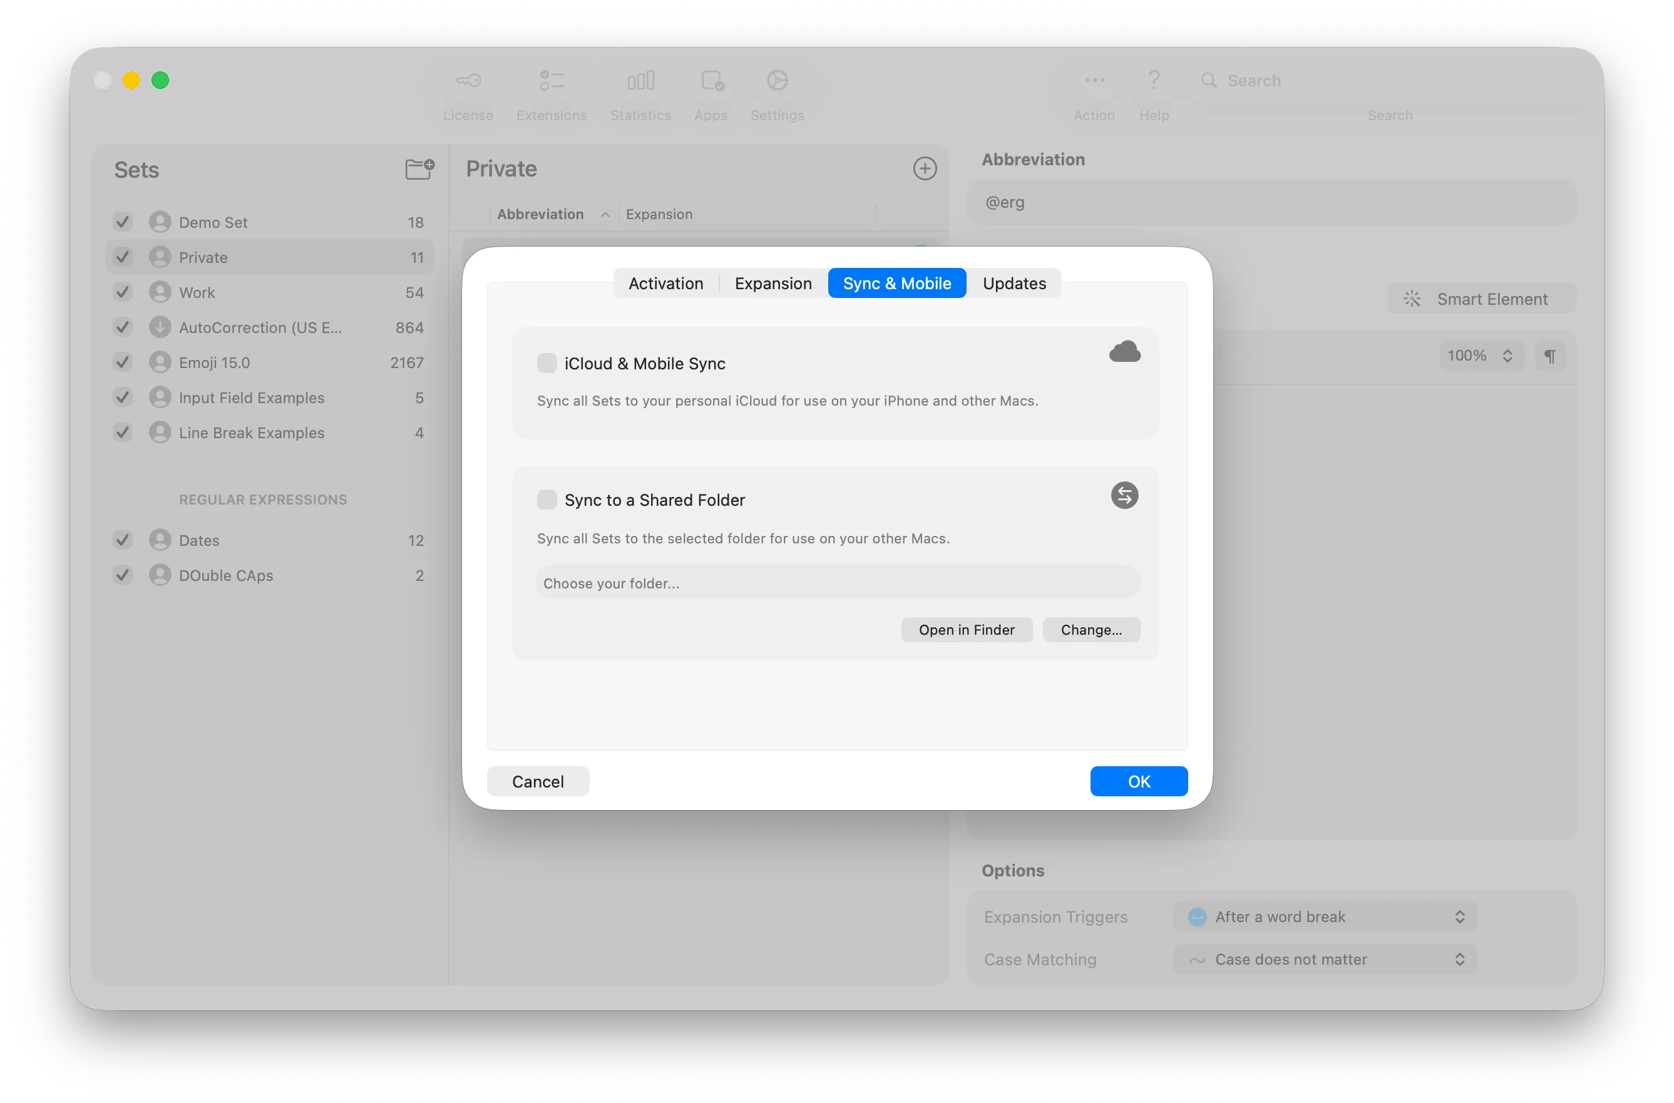The height and width of the screenshot is (1103, 1674).
Task: Uncheck the Demo Set checkbox
Action: 123,222
